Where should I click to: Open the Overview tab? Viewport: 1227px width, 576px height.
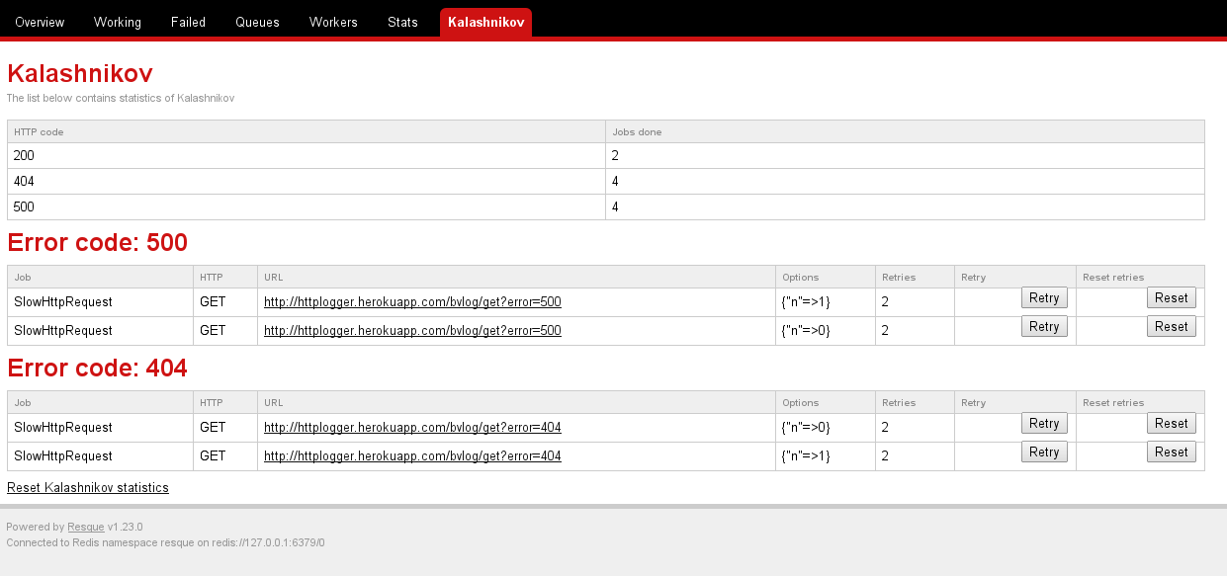pos(40,22)
